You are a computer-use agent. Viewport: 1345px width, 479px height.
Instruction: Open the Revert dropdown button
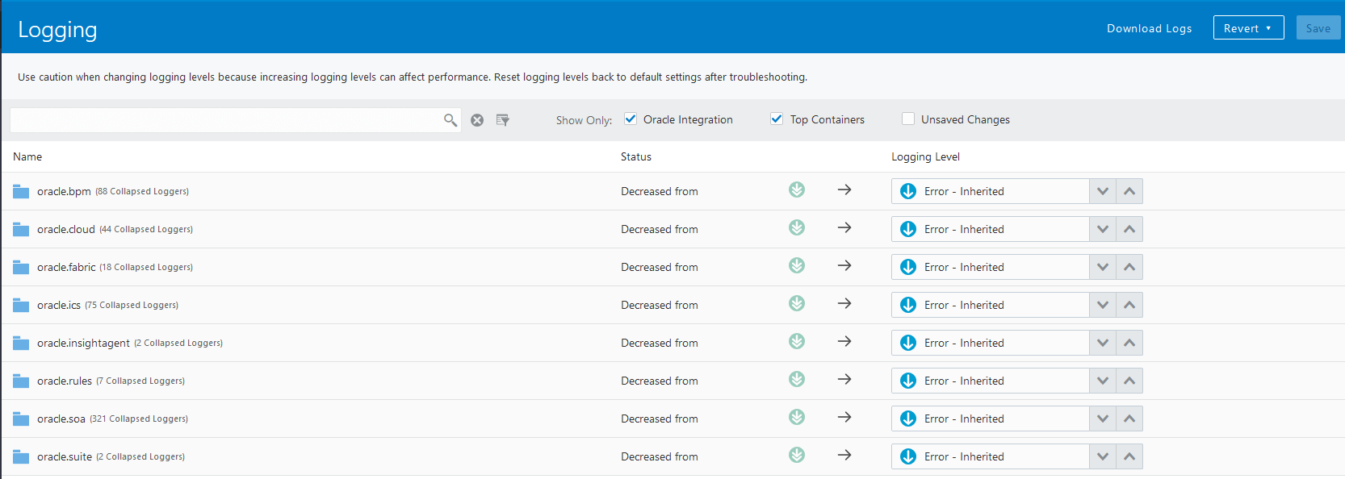pyautogui.click(x=1248, y=28)
